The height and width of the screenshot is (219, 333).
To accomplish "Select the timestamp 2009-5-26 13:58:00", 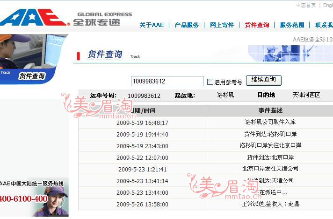I will (x=142, y=205).
